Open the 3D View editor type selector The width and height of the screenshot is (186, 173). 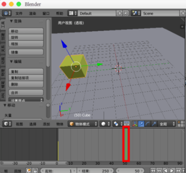7,124
